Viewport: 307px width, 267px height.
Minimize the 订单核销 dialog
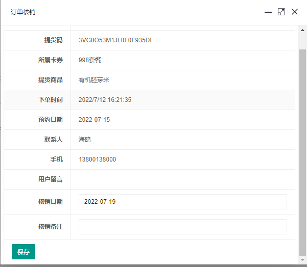pos(268,12)
